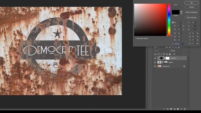Hide the Background layer
The image size is (201, 113).
(155, 66)
